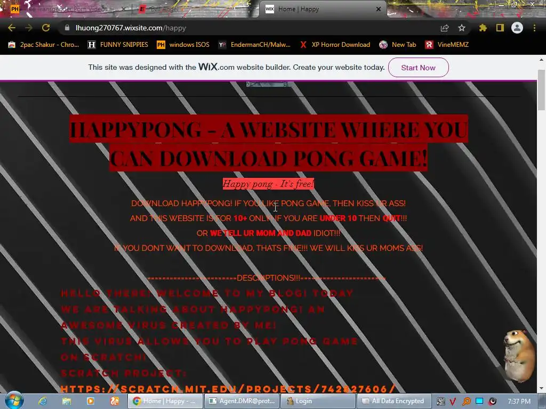
Task: Switch to the Login taskbar window
Action: 318,401
